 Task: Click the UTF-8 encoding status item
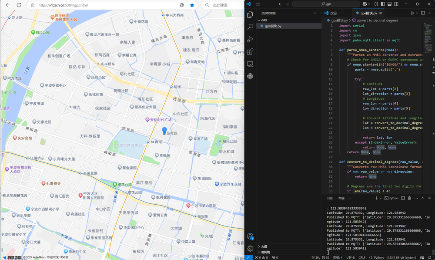(350, 257)
